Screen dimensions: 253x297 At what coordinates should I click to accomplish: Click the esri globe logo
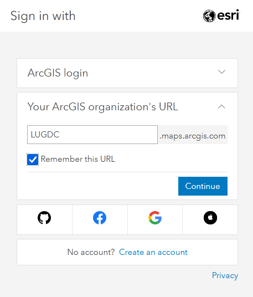[209, 16]
